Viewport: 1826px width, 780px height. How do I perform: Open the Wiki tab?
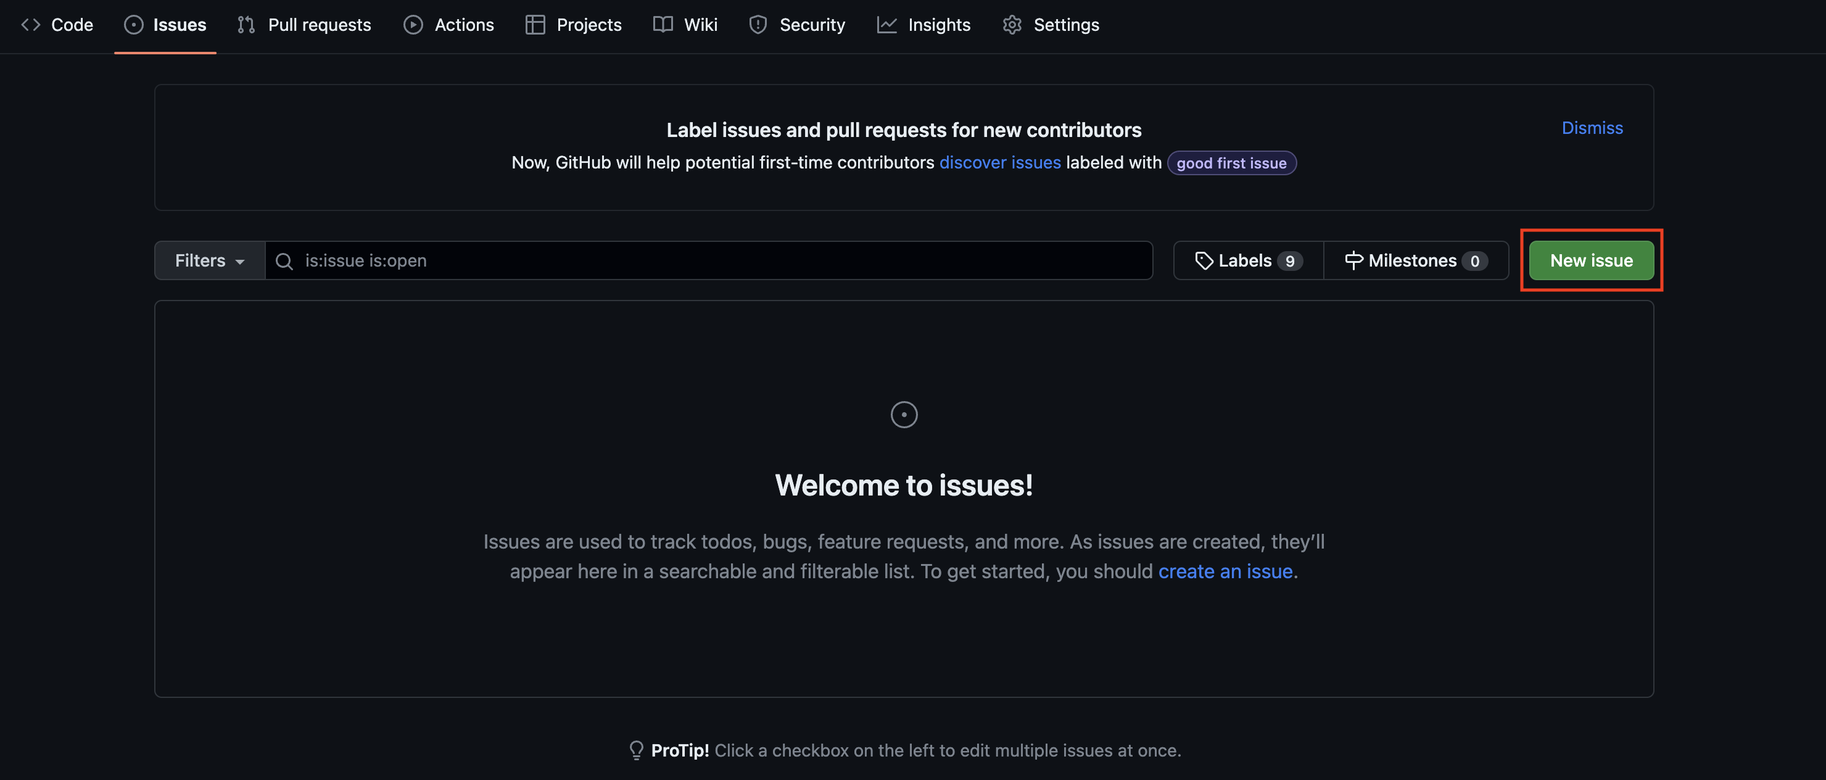pyautogui.click(x=685, y=25)
